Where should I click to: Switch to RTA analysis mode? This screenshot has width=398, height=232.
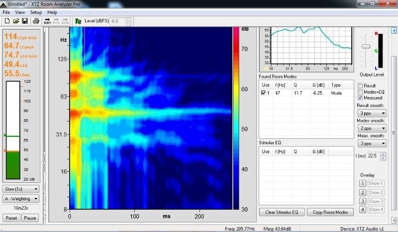pos(56,21)
